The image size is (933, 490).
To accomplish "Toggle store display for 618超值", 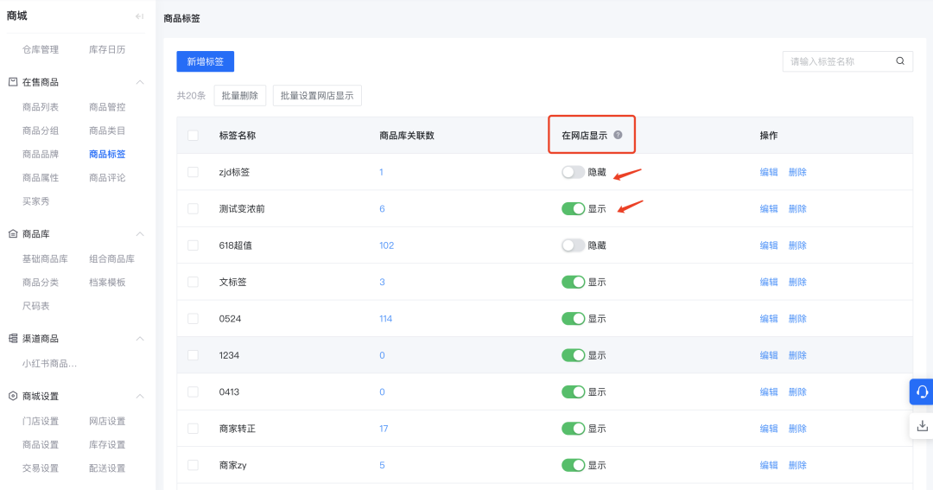I will tap(573, 245).
